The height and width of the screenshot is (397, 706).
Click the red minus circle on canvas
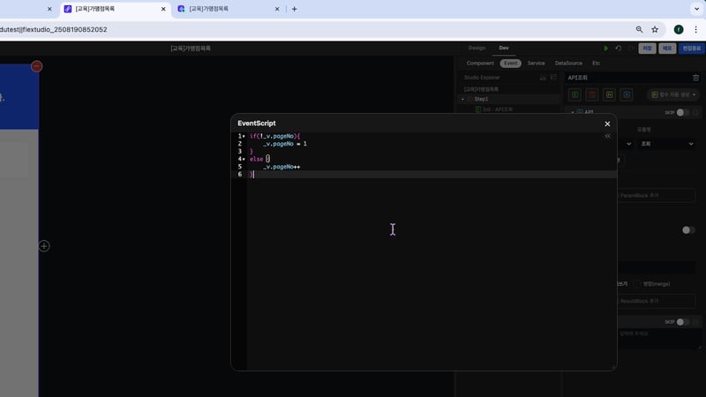pyautogui.click(x=36, y=66)
